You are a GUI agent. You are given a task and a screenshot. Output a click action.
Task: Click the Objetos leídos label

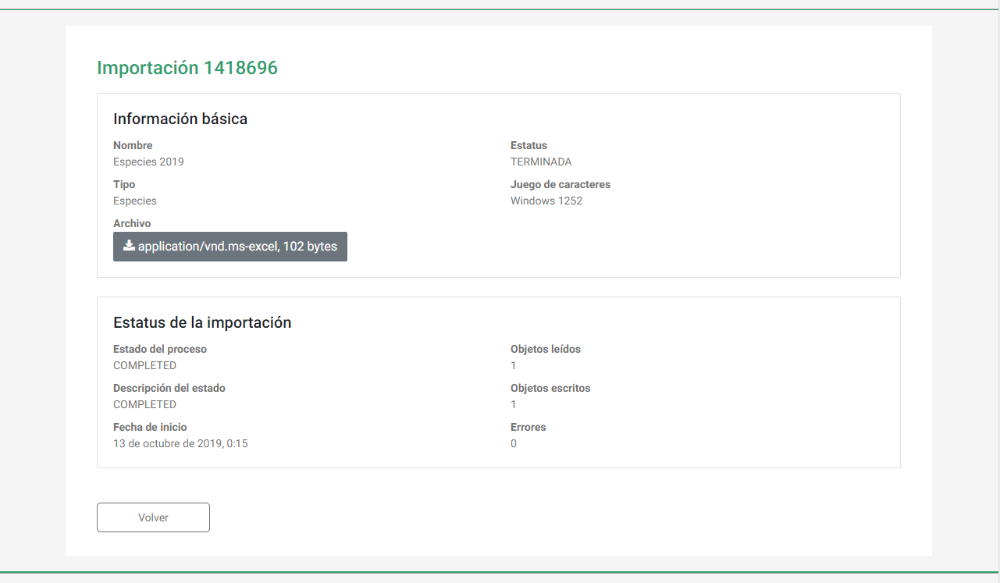pyautogui.click(x=546, y=349)
